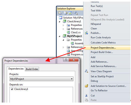Click the Refresh icon in Solution Explorer toolbar

70,13
